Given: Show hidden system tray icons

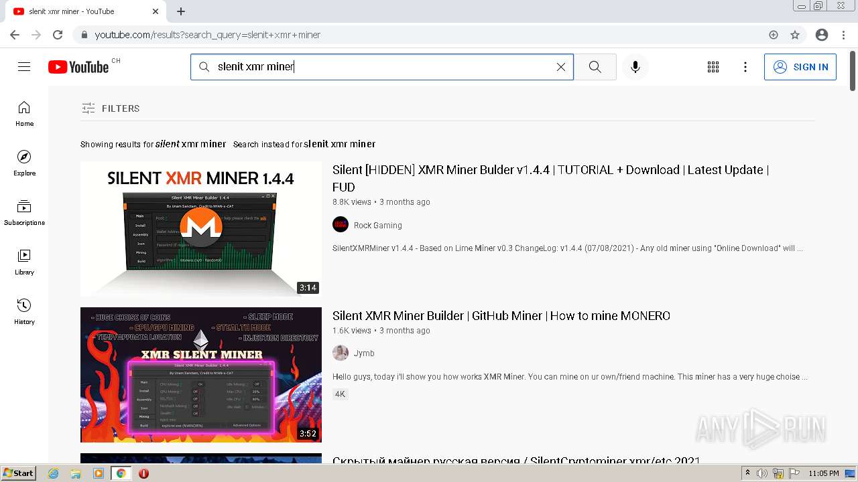Looking at the screenshot, I should (748, 473).
